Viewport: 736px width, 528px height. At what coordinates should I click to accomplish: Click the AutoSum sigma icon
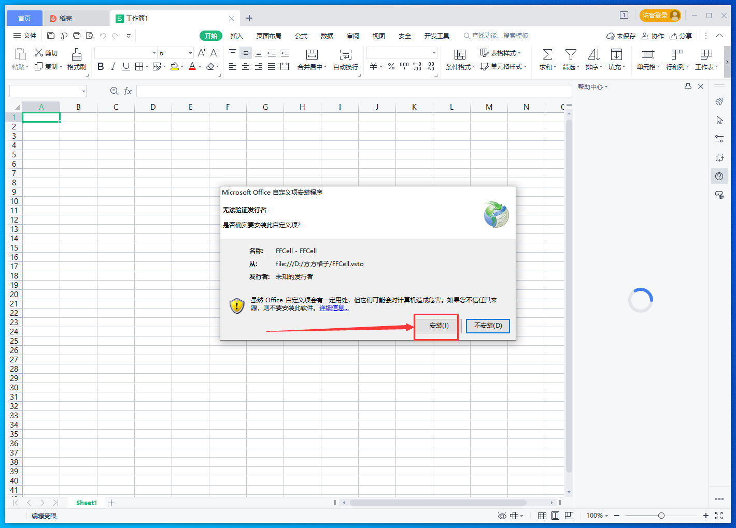pyautogui.click(x=547, y=54)
